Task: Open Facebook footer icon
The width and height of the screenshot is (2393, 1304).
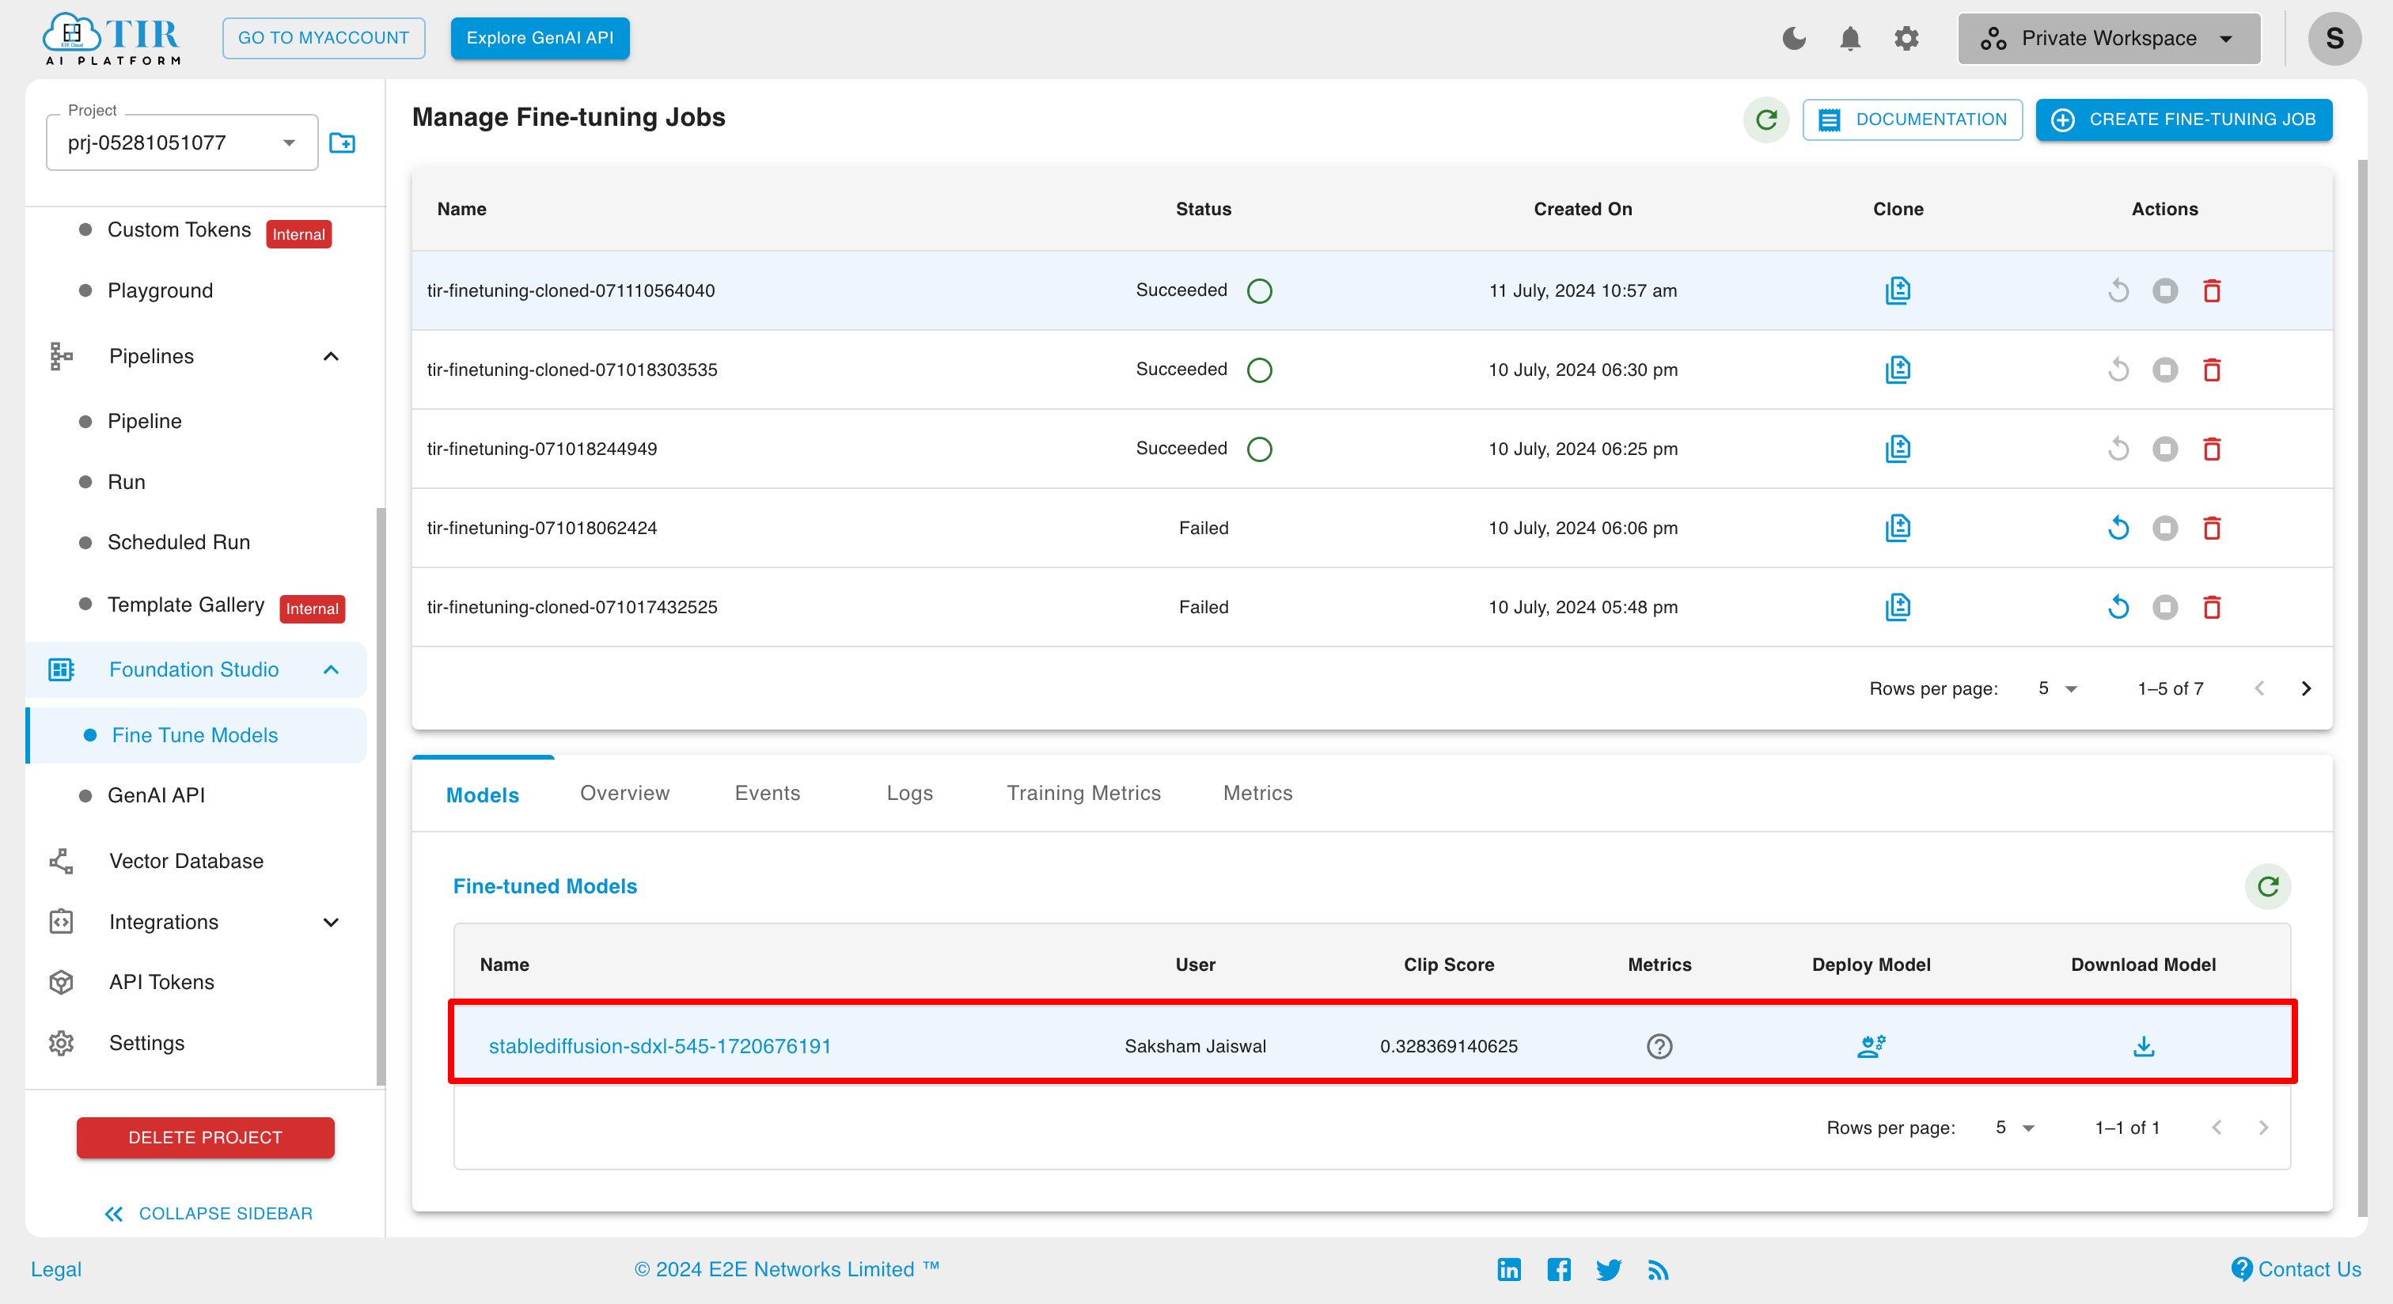Action: pyautogui.click(x=1559, y=1268)
